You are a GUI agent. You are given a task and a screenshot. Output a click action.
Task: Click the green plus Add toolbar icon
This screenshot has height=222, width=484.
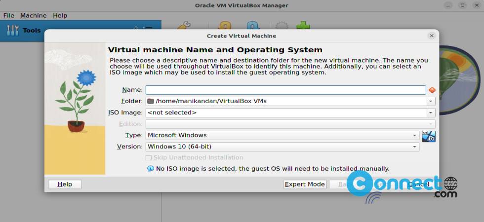tap(303, 26)
